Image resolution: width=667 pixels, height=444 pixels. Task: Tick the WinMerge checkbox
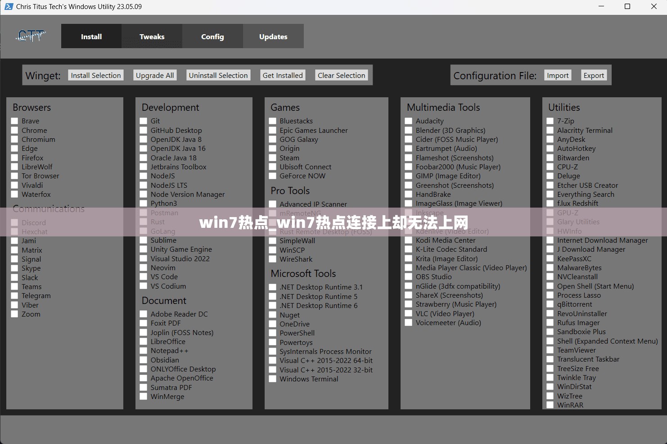144,397
